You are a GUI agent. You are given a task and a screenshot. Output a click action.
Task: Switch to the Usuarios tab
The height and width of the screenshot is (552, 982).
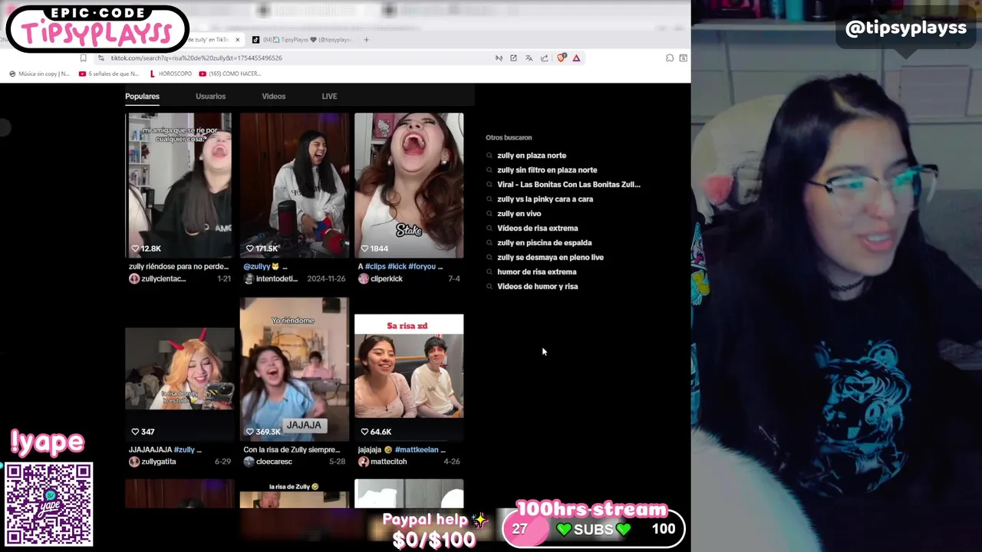[x=210, y=96]
